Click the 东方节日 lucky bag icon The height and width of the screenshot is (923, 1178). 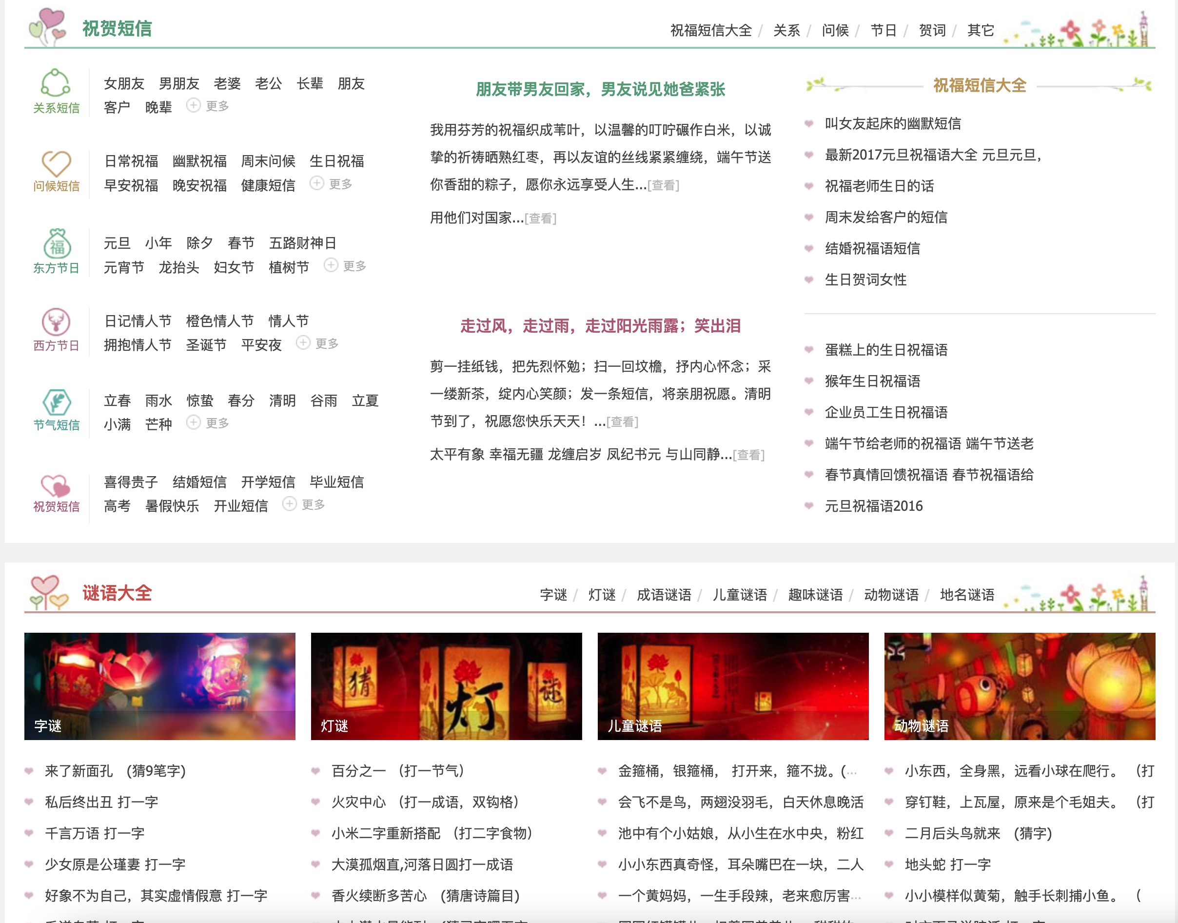coord(57,243)
